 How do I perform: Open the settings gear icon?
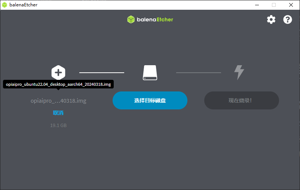point(271,19)
